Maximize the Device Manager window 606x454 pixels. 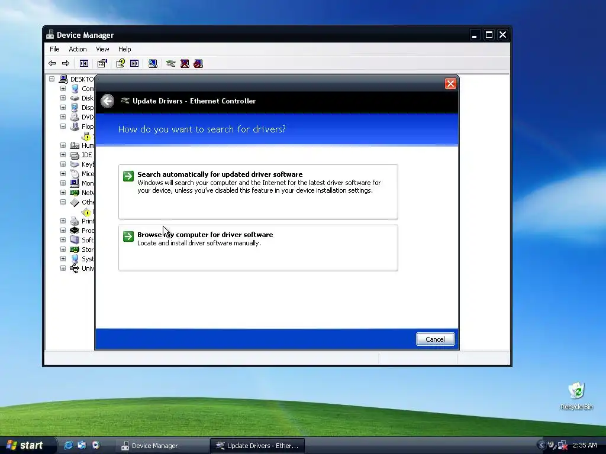click(x=489, y=35)
